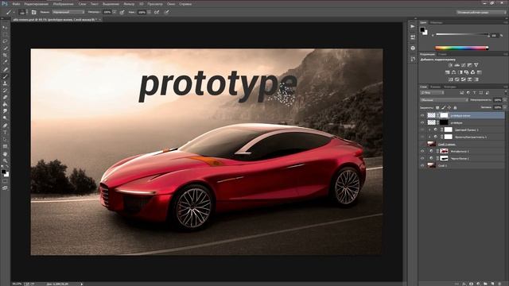Select the Zoom tool
Screen dimensions: 509x286
click(5, 160)
